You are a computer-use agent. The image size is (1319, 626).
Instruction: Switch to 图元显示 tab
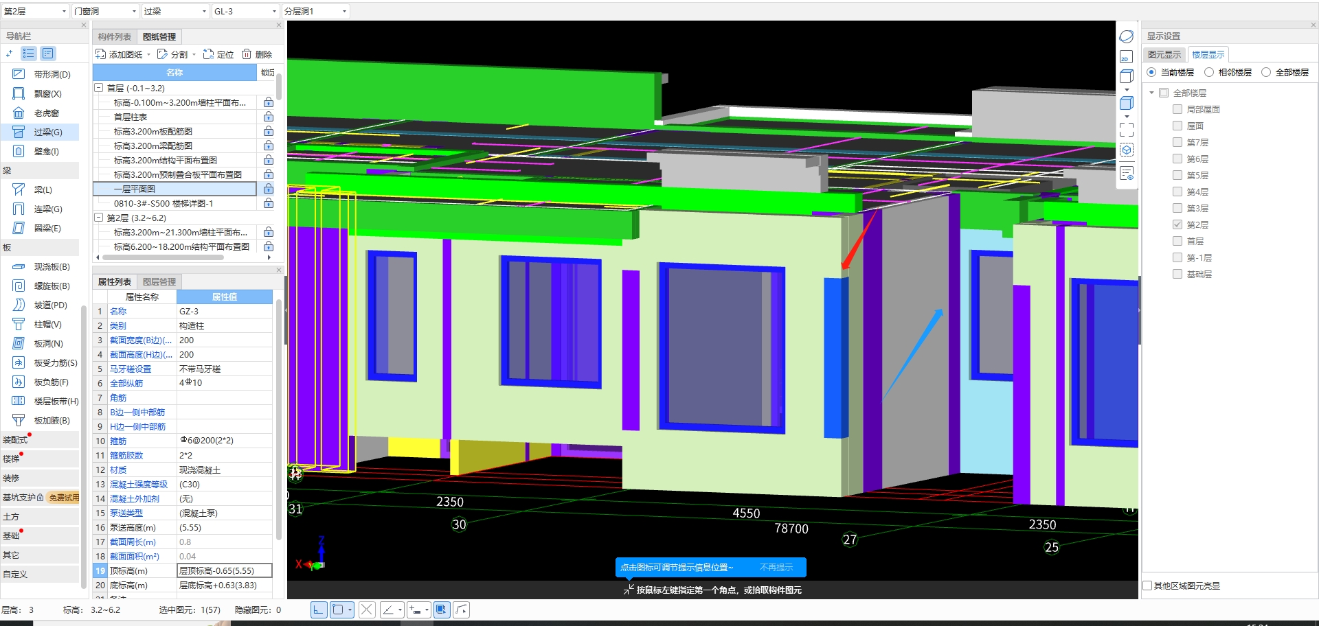coord(1164,54)
